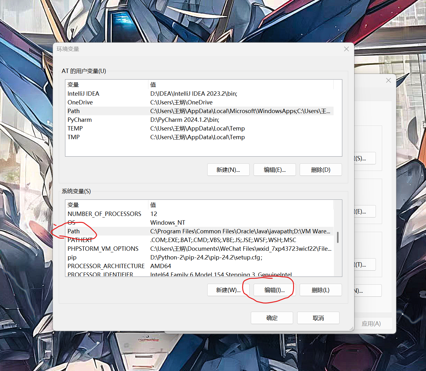Click D:\IDEA\IntelliJ IDEA 2023.2\bin; value
The width and height of the screenshot is (426, 371).
(194, 94)
